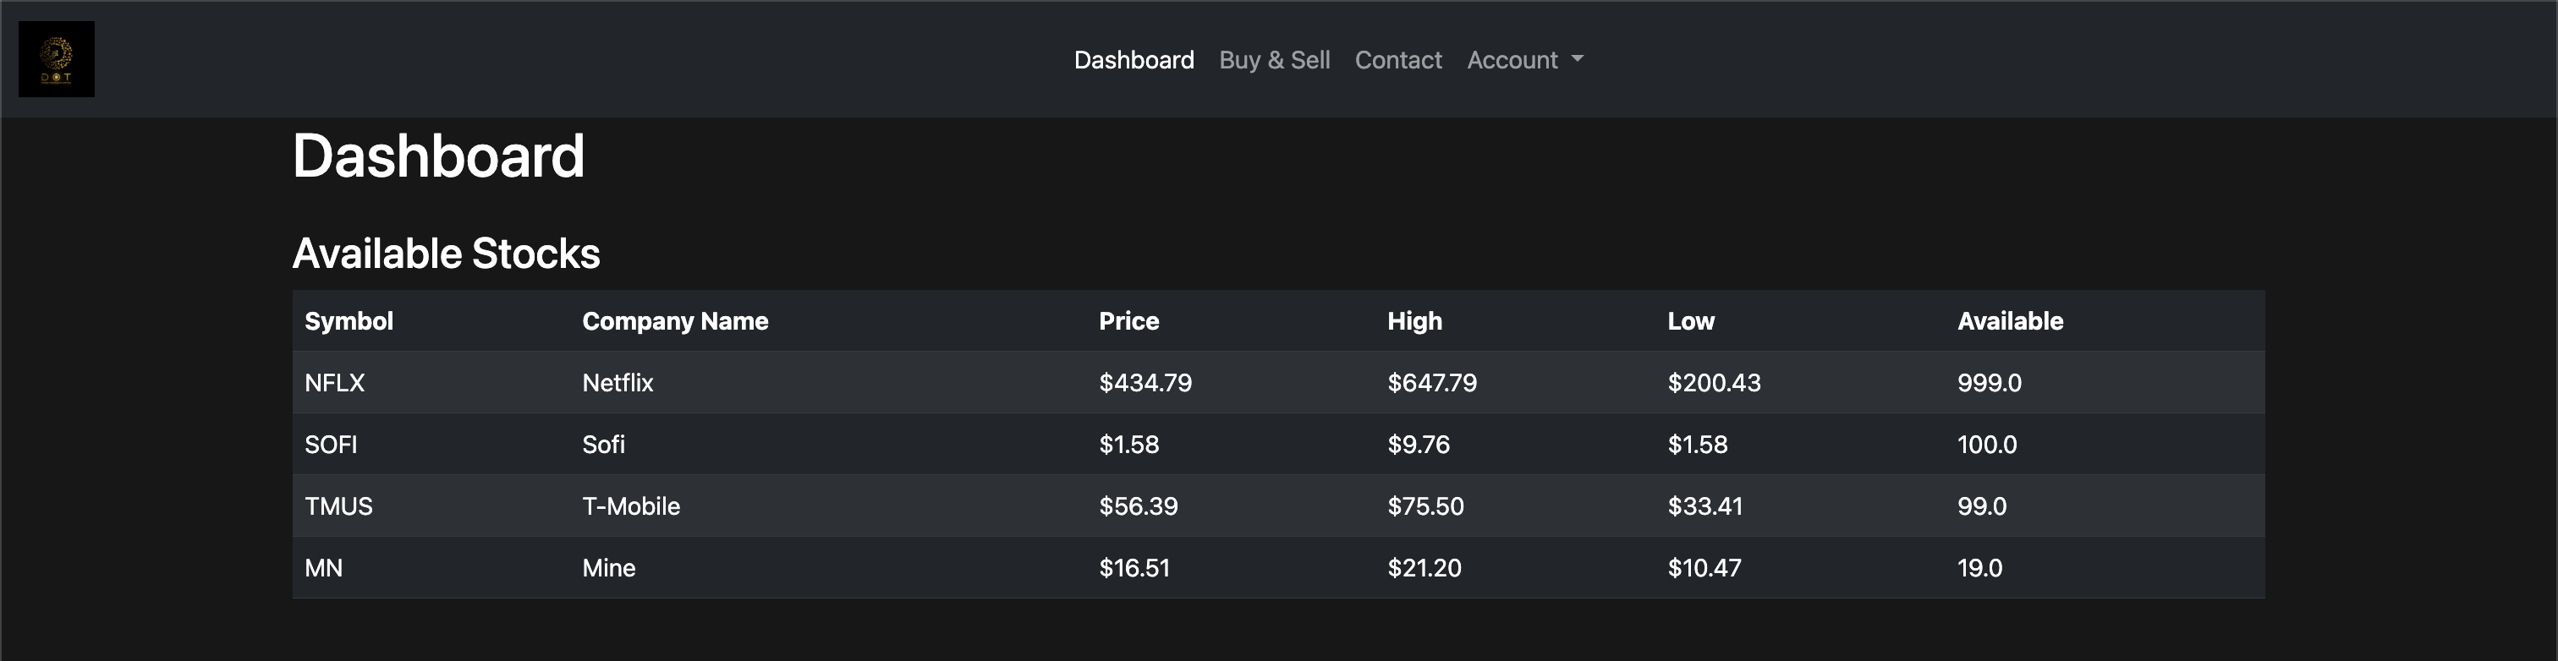Expand the Account menu caret arrow
The height and width of the screenshot is (661, 2558).
(1579, 62)
